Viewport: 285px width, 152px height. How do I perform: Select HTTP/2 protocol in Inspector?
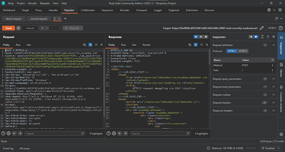(x=243, y=51)
